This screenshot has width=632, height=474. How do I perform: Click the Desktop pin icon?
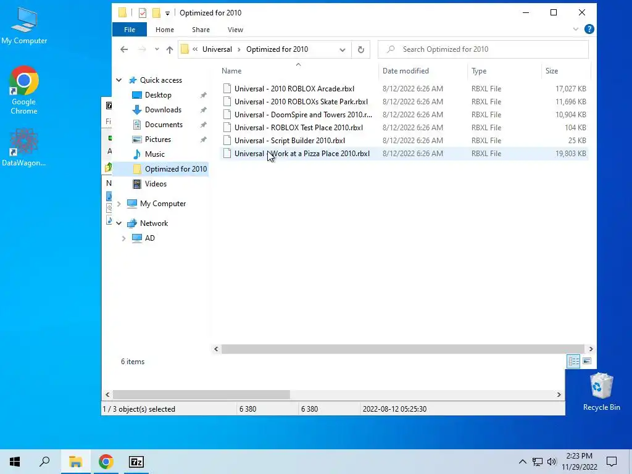pyautogui.click(x=203, y=95)
